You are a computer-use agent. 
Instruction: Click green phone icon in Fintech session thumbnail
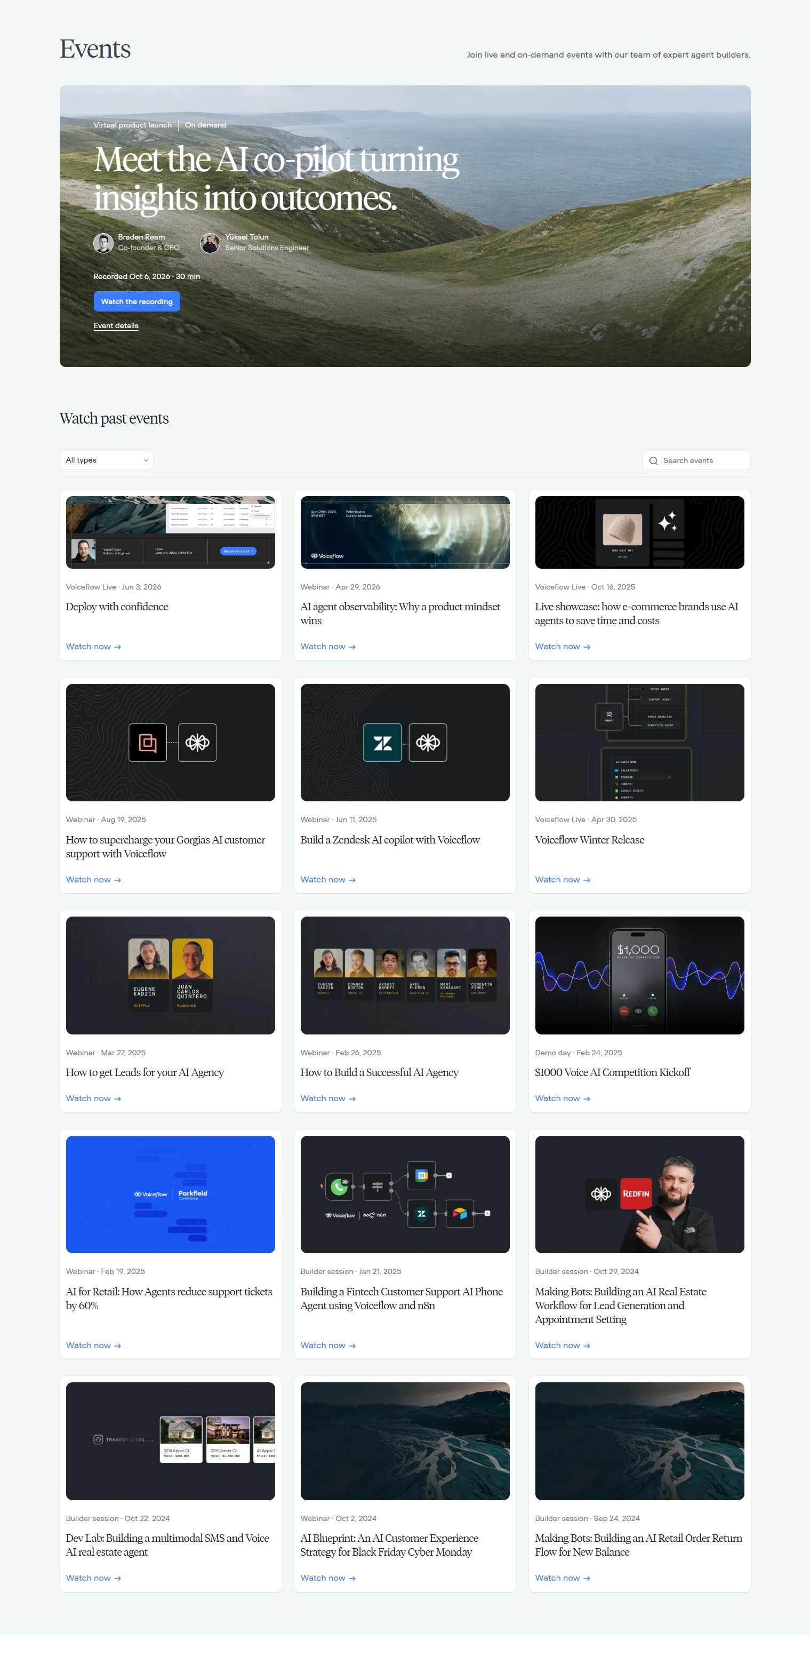point(339,1185)
